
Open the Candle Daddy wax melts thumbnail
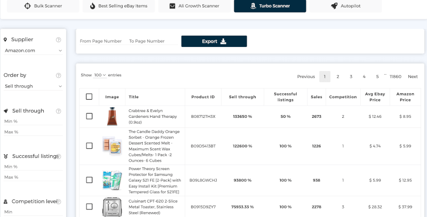coord(112,146)
